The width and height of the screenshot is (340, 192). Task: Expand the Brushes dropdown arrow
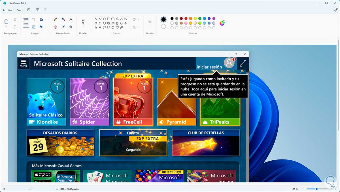83,26
